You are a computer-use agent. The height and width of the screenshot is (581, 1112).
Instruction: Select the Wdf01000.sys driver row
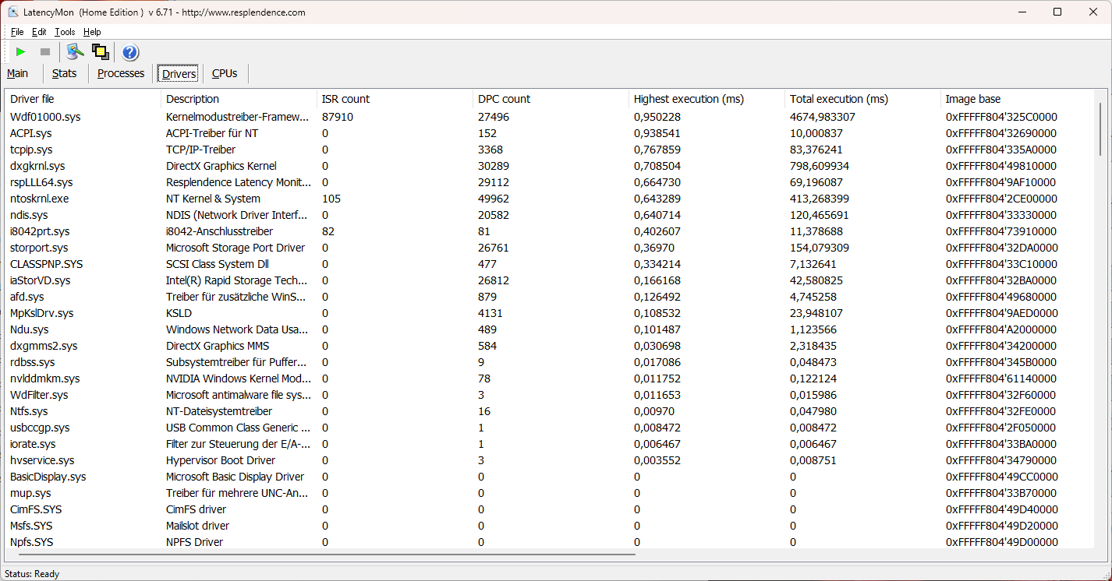coord(45,117)
